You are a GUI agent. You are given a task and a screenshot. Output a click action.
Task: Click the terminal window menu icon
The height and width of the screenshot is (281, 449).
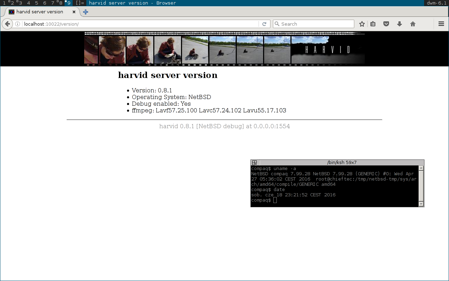click(255, 163)
